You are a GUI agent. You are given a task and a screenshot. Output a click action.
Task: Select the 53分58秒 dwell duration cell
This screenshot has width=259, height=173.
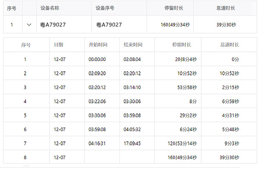click(x=187, y=87)
